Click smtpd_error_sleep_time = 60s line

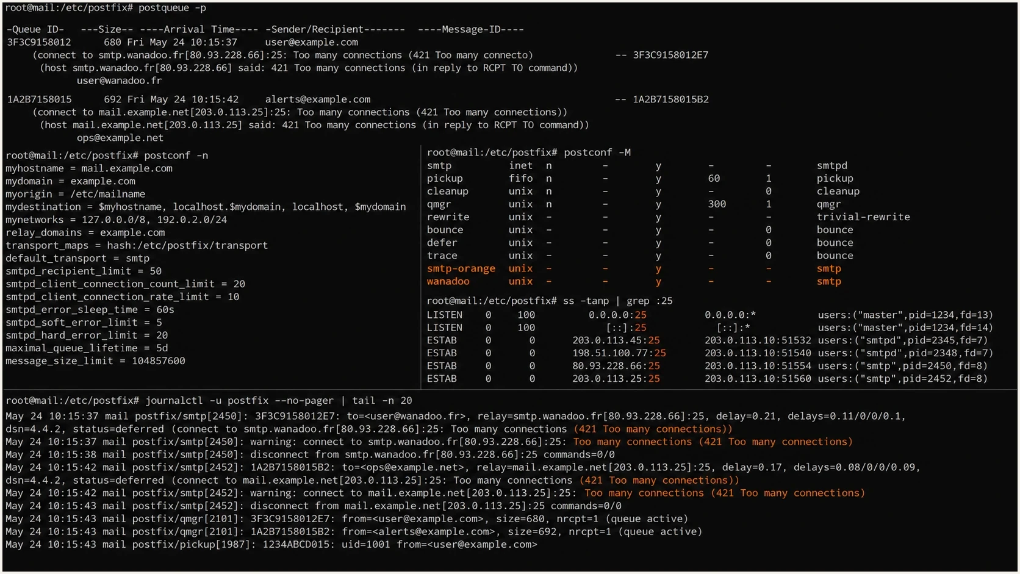point(90,309)
